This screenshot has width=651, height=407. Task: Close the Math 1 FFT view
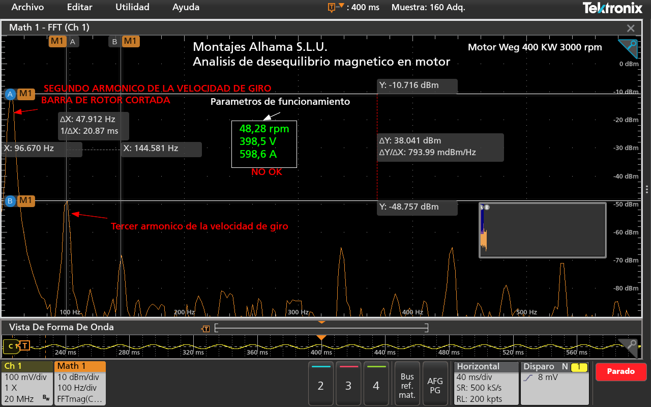[x=631, y=28]
